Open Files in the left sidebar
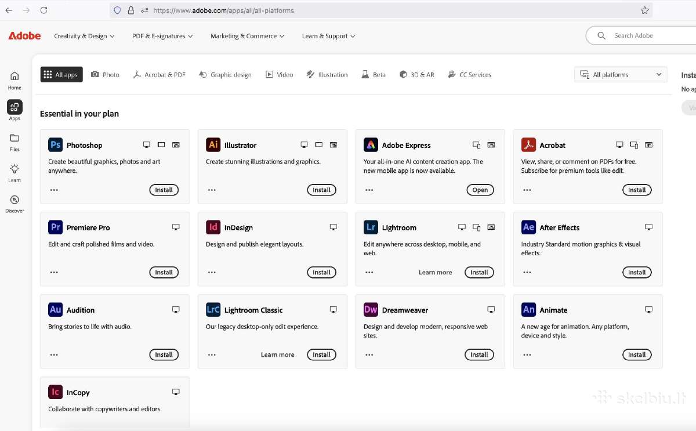Image resolution: width=696 pixels, height=431 pixels. coord(14,142)
